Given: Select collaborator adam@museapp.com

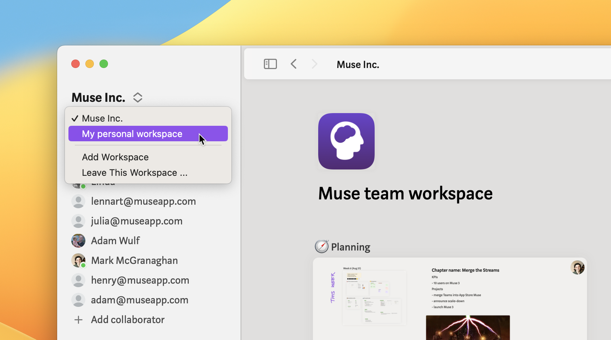Looking at the screenshot, I should tap(139, 300).
